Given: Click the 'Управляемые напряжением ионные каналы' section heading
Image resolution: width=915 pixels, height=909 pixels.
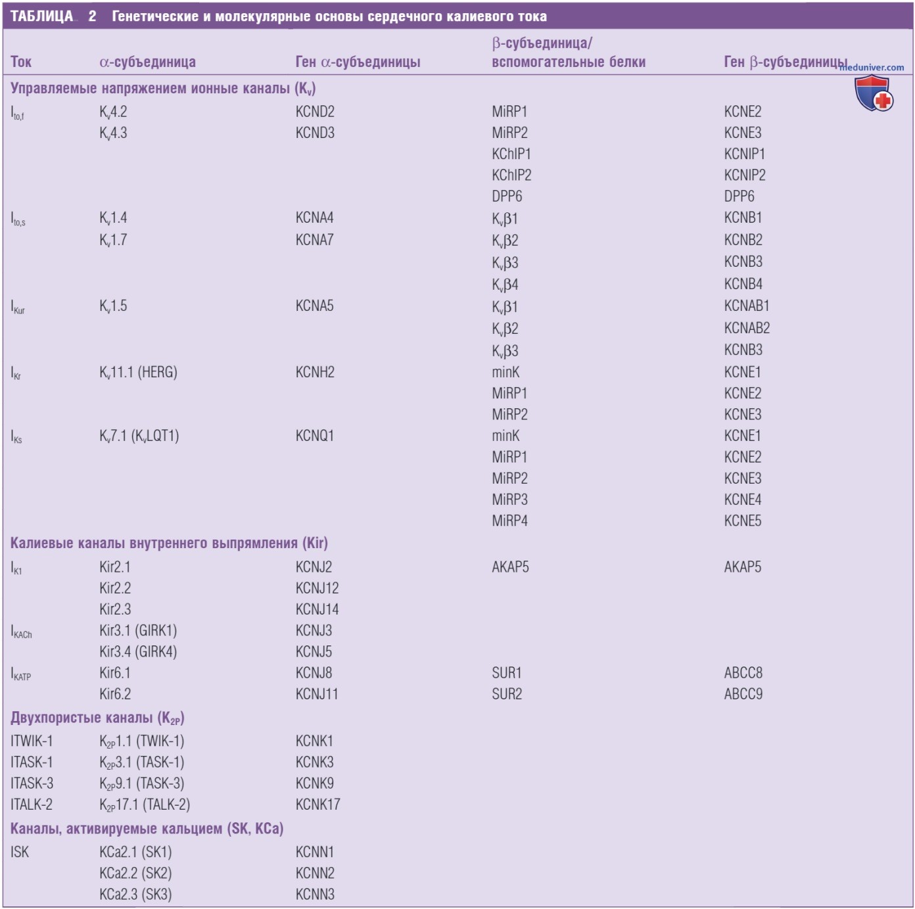Looking at the screenshot, I should pos(163,89).
